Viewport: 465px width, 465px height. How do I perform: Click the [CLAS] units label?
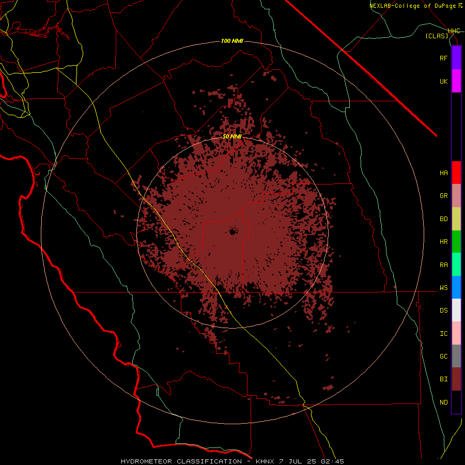(437, 36)
